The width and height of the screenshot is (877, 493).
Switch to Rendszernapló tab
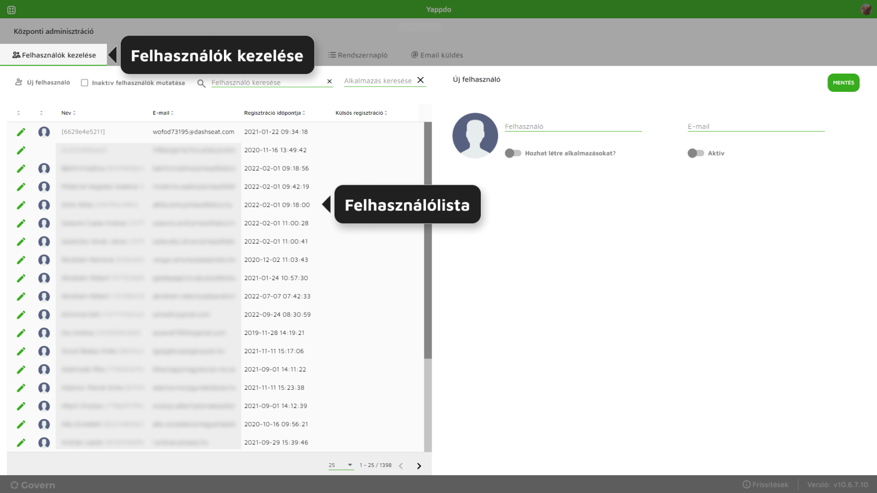[358, 55]
